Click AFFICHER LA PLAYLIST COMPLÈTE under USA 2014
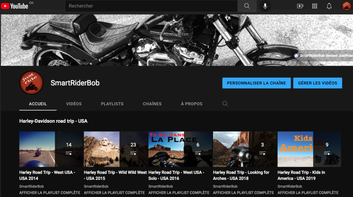 (x=50, y=193)
